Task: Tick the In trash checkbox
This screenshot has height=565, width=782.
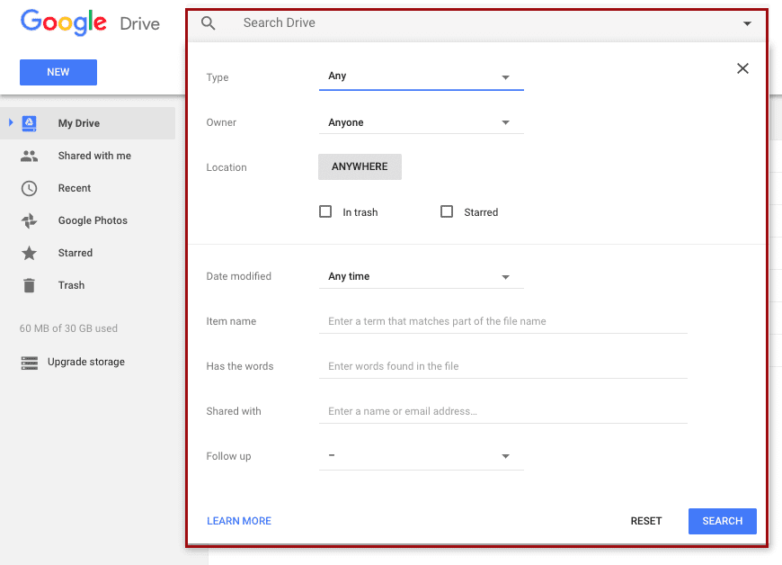Action: (x=325, y=211)
